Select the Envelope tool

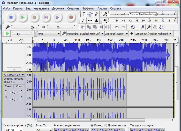coord(90,14)
